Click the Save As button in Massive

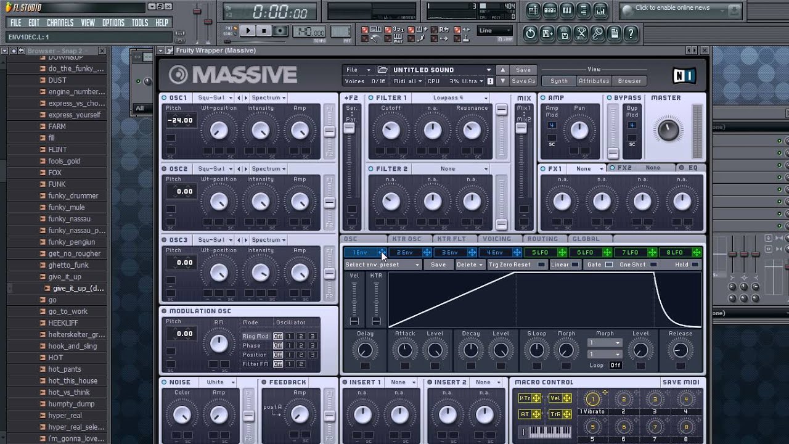tap(523, 81)
